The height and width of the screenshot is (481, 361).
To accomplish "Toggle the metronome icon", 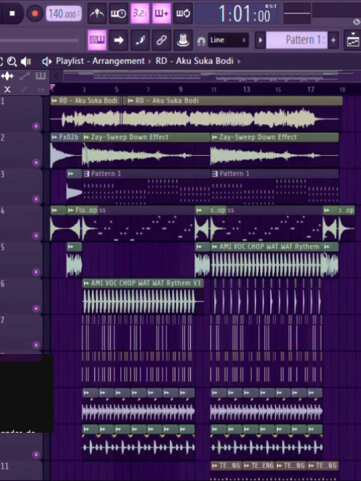I will [97, 13].
